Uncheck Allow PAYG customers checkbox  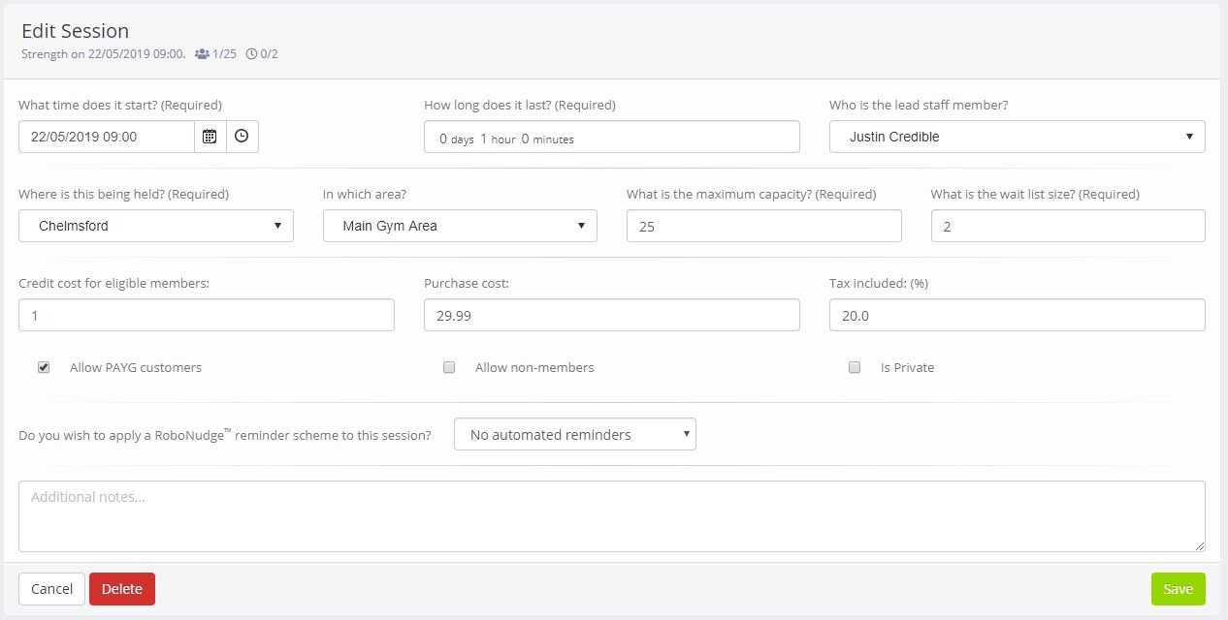click(x=44, y=367)
